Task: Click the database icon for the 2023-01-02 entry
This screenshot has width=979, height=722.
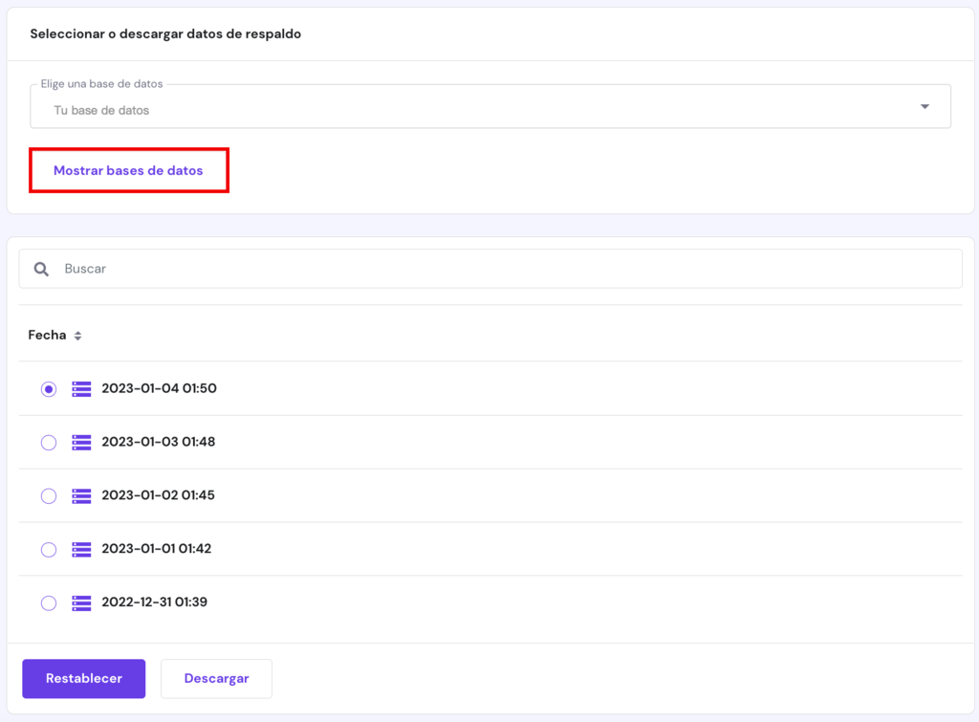Action: pos(80,495)
